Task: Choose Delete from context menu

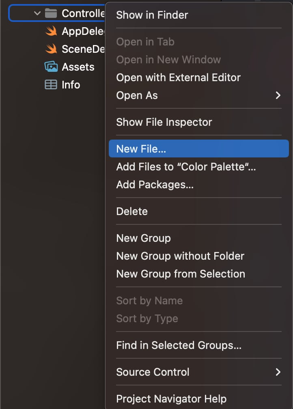Action: [x=132, y=211]
